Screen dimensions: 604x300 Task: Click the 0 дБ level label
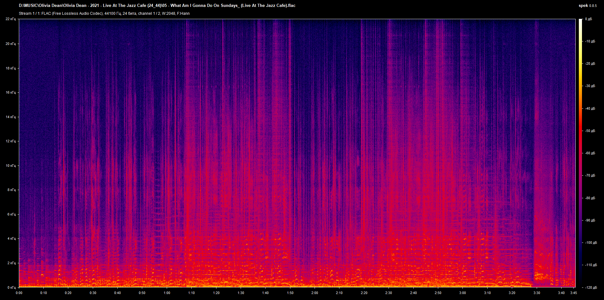588,19
